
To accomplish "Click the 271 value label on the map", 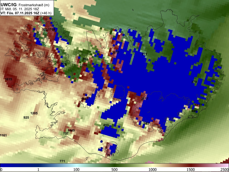I will (144, 54).
